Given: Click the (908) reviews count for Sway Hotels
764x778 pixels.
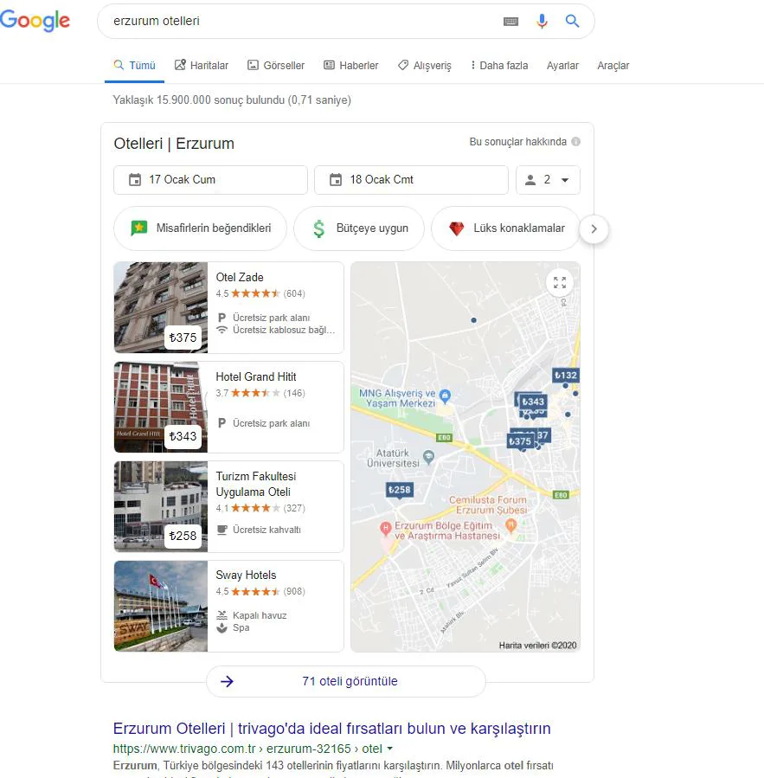Looking at the screenshot, I should point(294,591).
